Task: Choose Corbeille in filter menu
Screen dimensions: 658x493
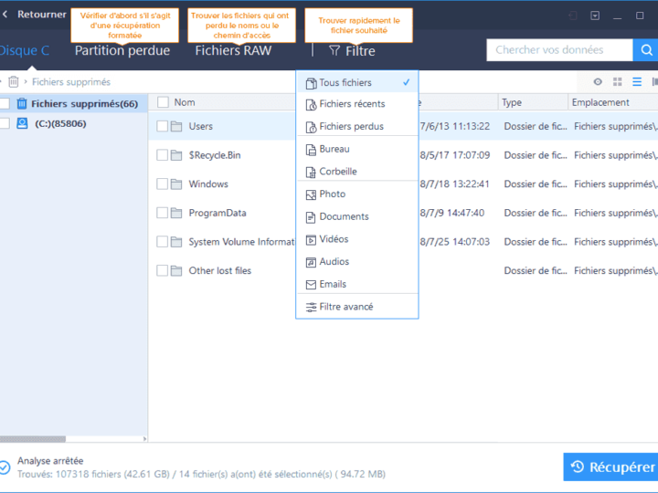Action: click(x=357, y=172)
